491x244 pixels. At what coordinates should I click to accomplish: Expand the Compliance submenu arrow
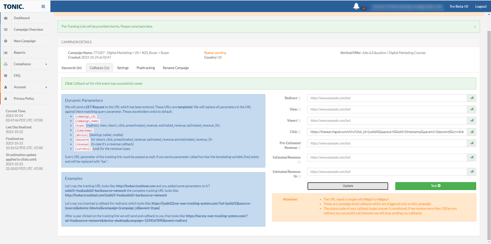46,64
